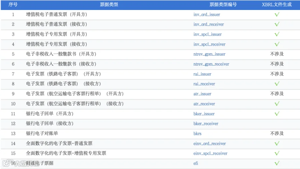Click the bkrs code
300x169 pixels.
pyautogui.click(x=197, y=134)
